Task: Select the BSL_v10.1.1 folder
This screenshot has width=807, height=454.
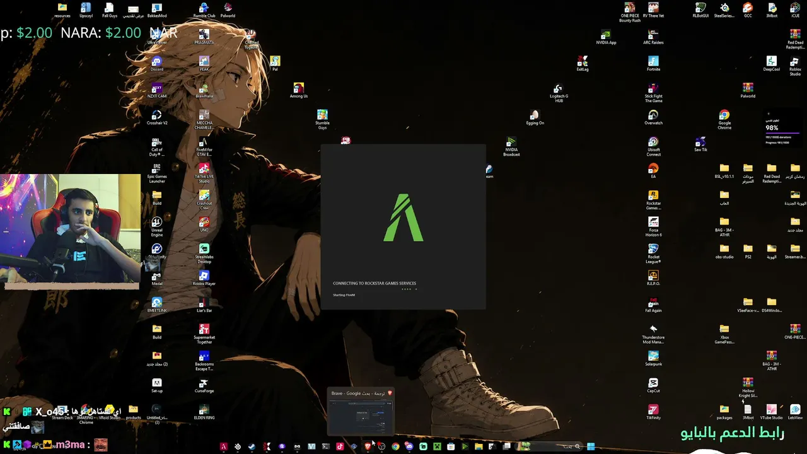Action: click(x=724, y=171)
